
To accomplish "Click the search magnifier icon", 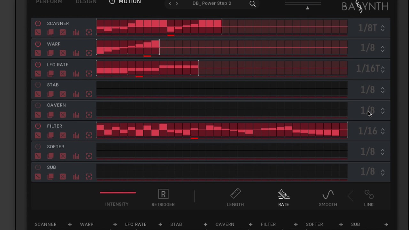I will click(252, 4).
